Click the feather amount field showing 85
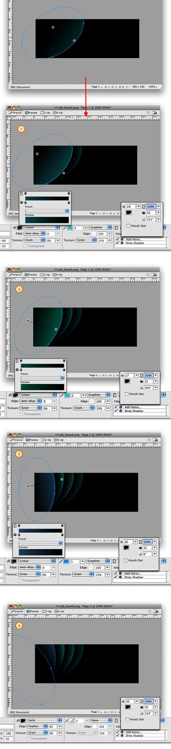The image size is (171, 749). tap(53, 727)
